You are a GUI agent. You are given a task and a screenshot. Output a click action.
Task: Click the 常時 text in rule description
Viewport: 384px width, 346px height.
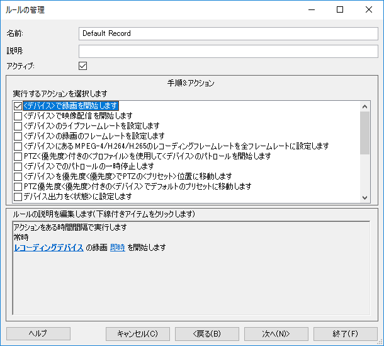tap(21, 238)
